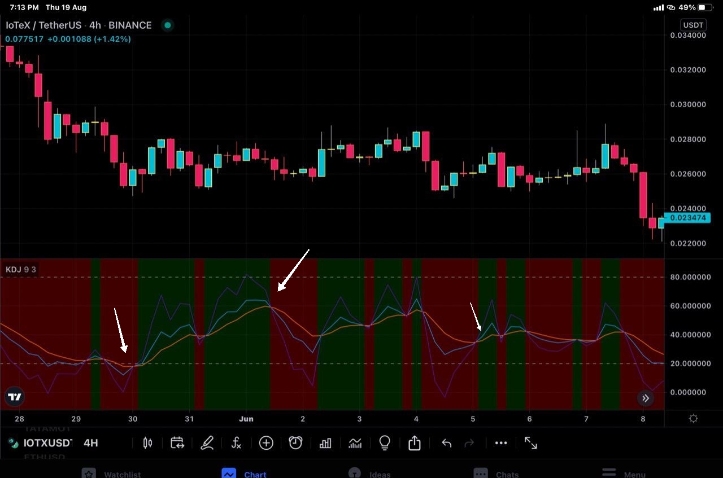Open the ideas lightbulb icon in toolbar
723x478 pixels.
385,443
